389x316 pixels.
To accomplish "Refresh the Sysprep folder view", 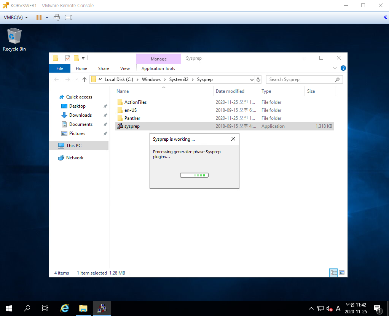I will click(x=258, y=79).
